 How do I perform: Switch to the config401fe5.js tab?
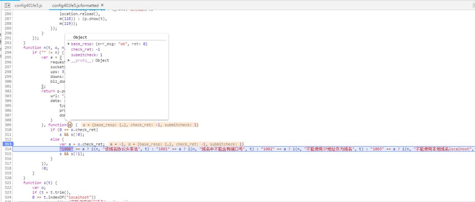28,6
